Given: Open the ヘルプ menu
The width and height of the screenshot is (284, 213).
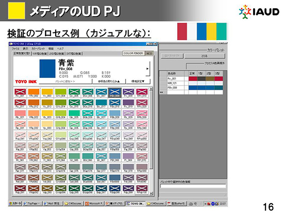Looking at the screenshot, I should 60,48.
